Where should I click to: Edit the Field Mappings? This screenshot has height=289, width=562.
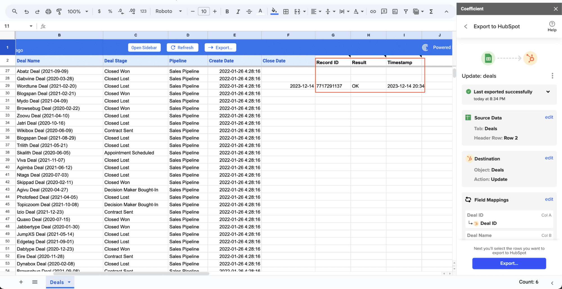pos(549,199)
